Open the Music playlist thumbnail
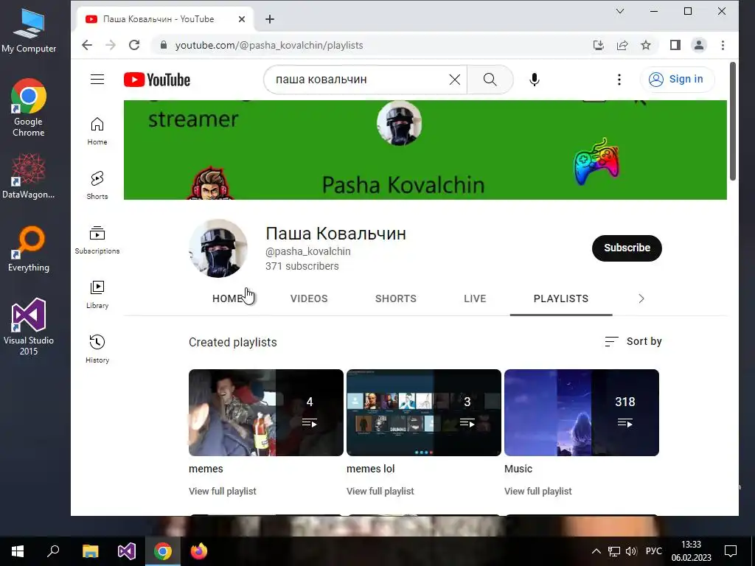Image resolution: width=755 pixels, height=566 pixels. [582, 413]
